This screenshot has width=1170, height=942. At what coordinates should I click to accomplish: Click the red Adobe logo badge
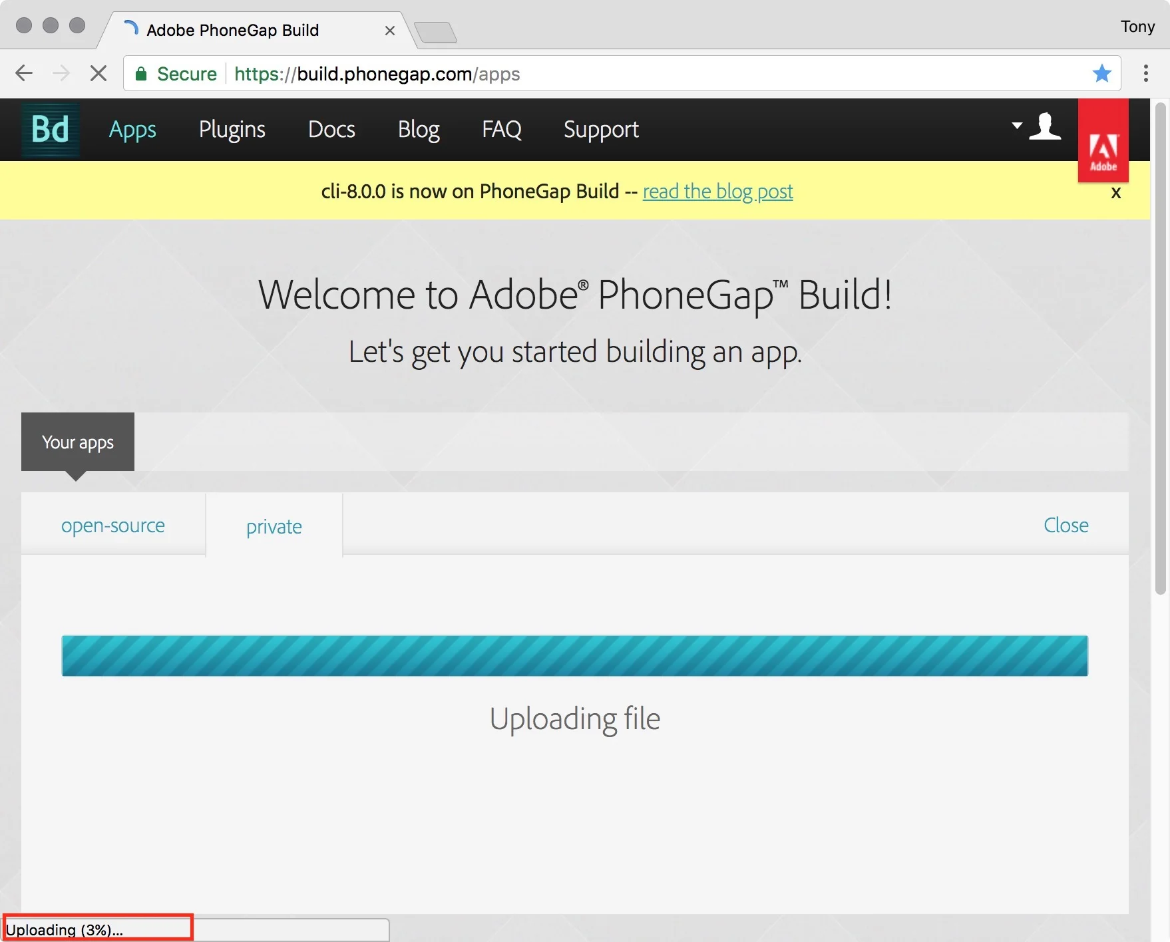(1103, 141)
